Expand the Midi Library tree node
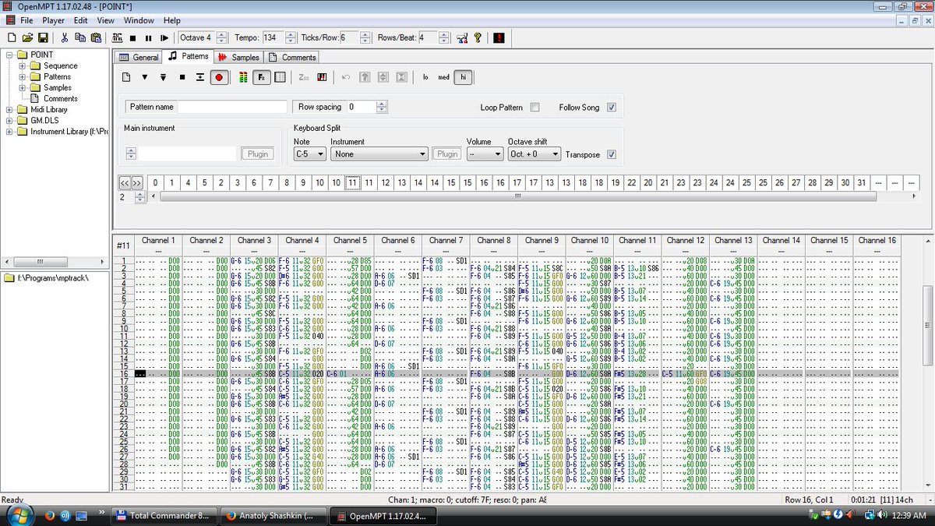 pyautogui.click(x=10, y=109)
